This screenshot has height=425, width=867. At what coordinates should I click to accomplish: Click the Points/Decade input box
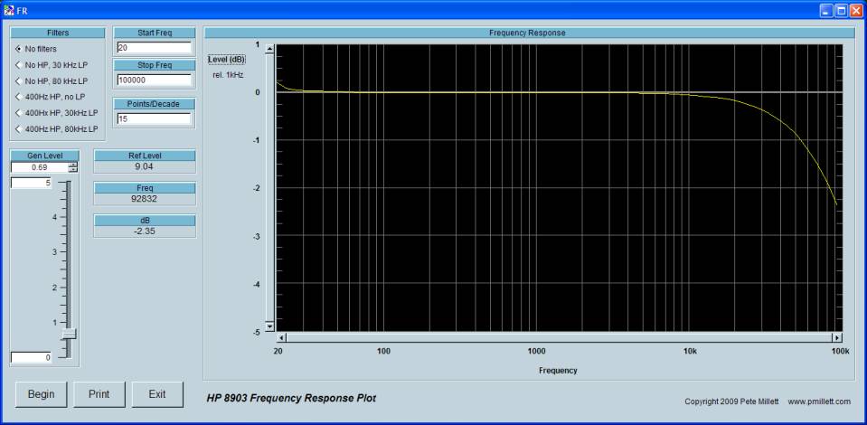click(153, 118)
